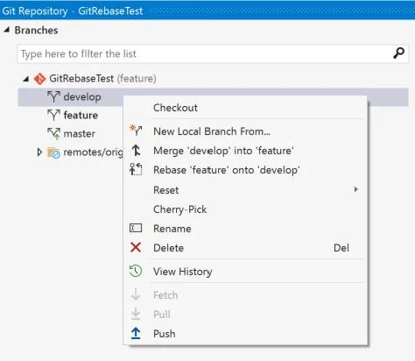Click the Rebase icon in the context menu
This screenshot has width=415, height=361.
coord(136,169)
